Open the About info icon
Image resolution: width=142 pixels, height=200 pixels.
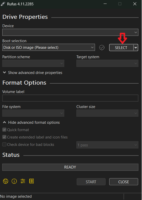point(14,181)
